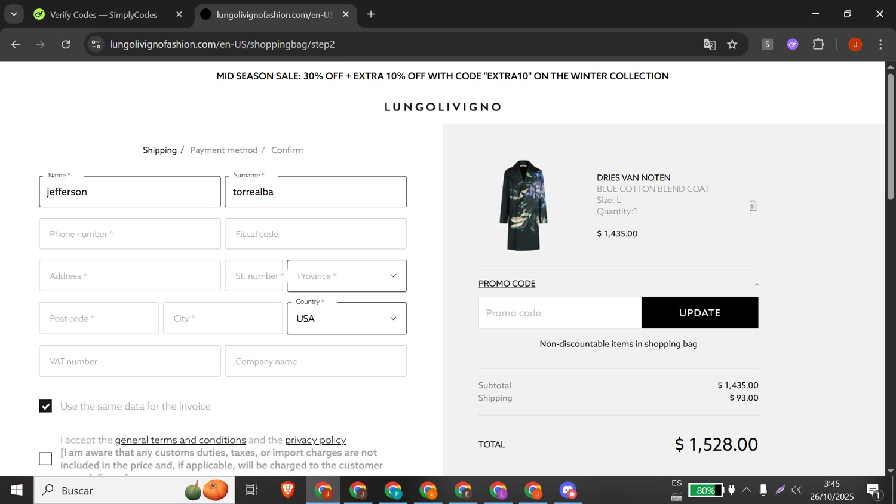Image resolution: width=896 pixels, height=504 pixels.
Task: Focus the VAT number field
Action: click(x=130, y=361)
